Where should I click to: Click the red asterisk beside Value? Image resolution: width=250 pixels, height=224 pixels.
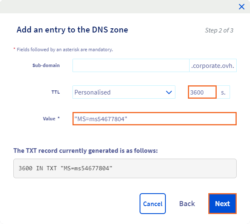coord(58,119)
